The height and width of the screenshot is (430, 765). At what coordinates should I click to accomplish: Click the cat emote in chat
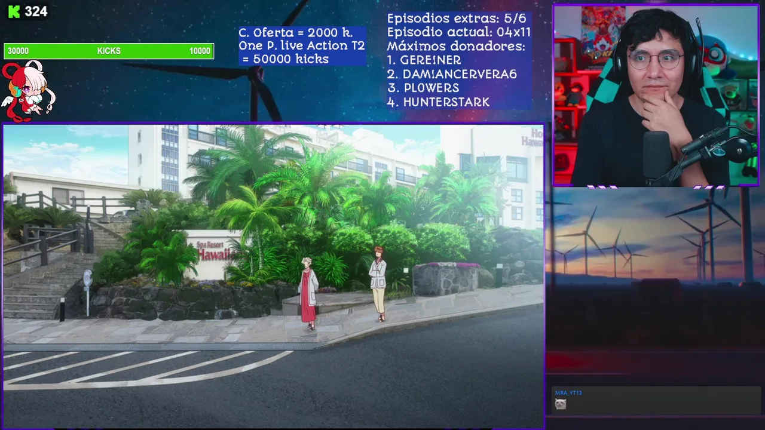pos(560,404)
